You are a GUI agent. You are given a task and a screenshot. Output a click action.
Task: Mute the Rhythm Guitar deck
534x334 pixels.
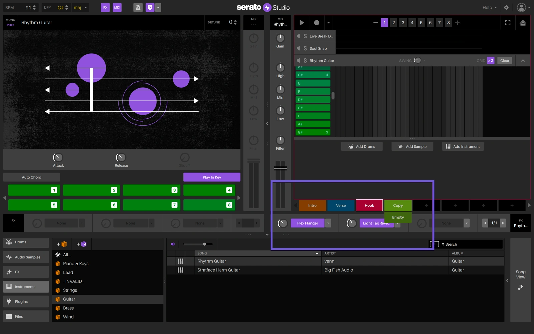click(298, 60)
